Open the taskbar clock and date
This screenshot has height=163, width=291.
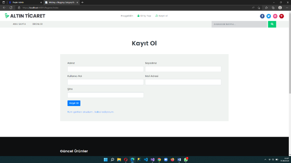pos(285,160)
